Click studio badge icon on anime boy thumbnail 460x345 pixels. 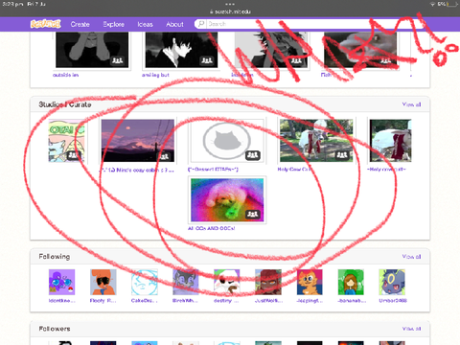click(x=207, y=60)
